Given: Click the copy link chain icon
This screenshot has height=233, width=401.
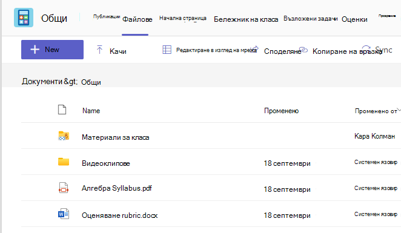Looking at the screenshot, I should tap(303, 50).
